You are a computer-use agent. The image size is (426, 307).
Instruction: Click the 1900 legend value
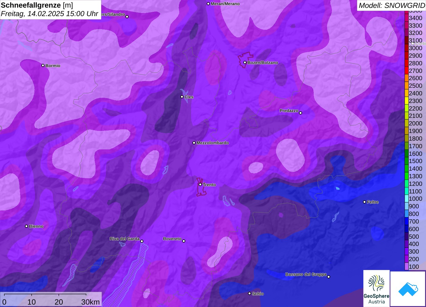pos(416,131)
